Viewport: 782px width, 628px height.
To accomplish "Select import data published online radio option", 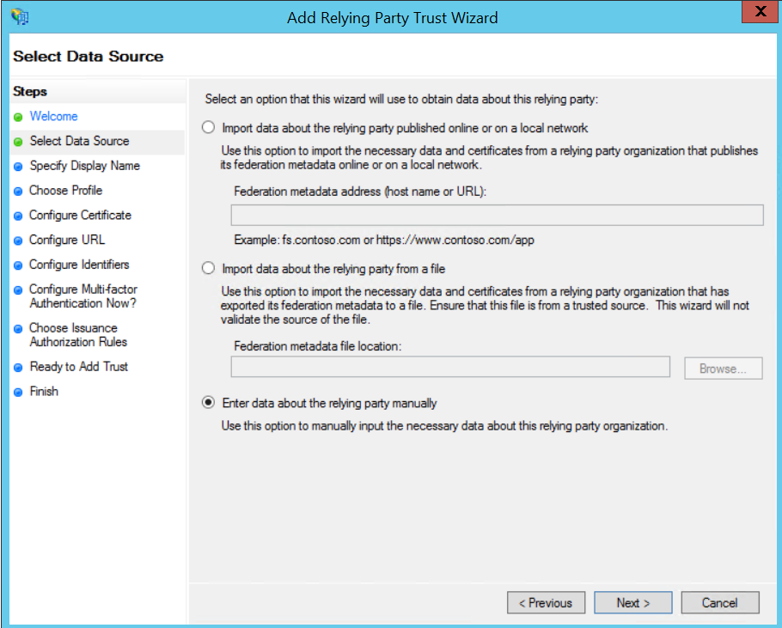I will [207, 128].
